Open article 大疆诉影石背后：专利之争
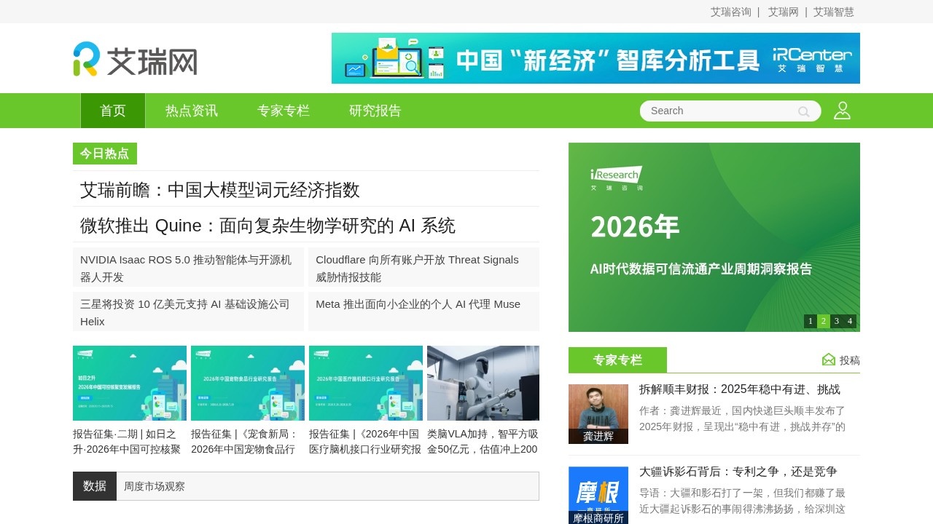The width and height of the screenshot is (933, 524). [738, 472]
